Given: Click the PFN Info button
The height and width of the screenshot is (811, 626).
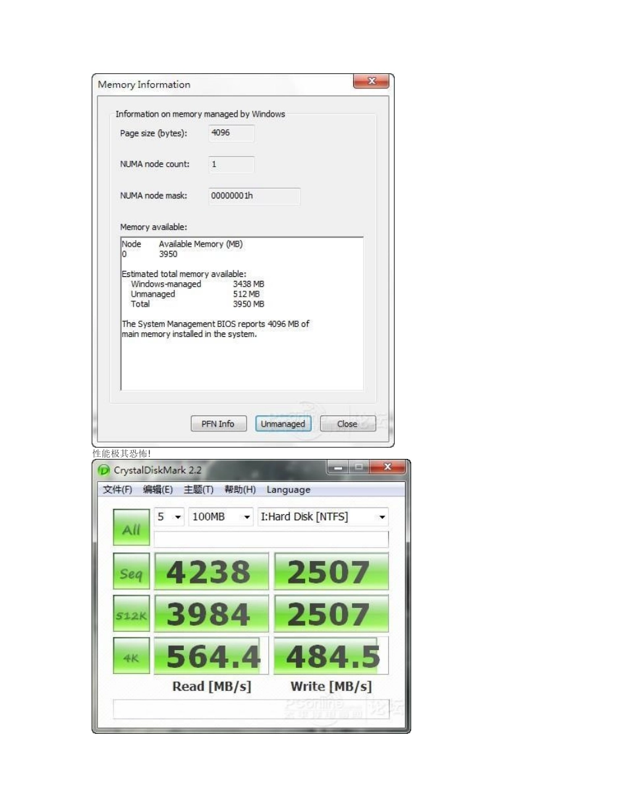Looking at the screenshot, I should pyautogui.click(x=217, y=424).
